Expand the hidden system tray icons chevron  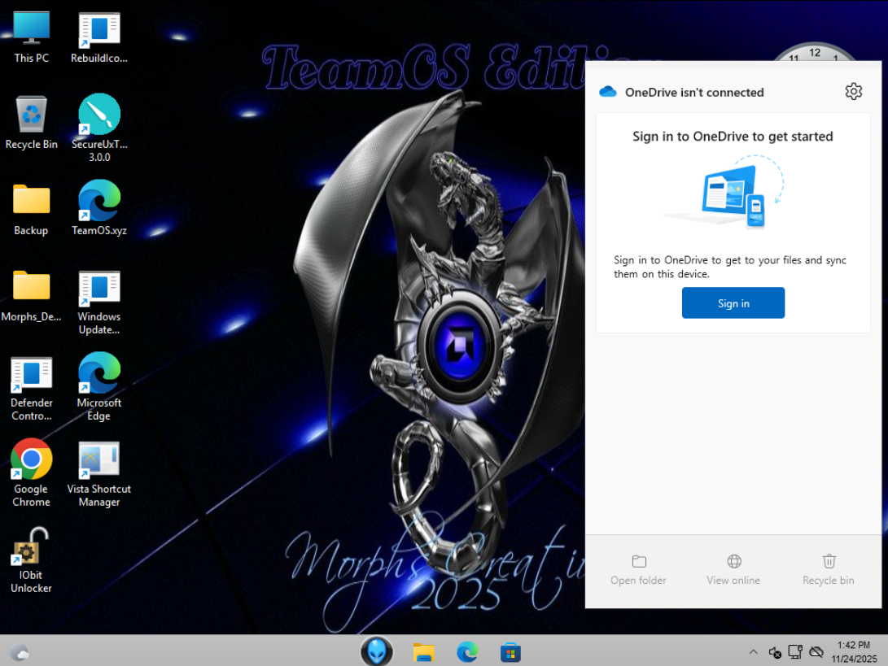pyautogui.click(x=754, y=652)
